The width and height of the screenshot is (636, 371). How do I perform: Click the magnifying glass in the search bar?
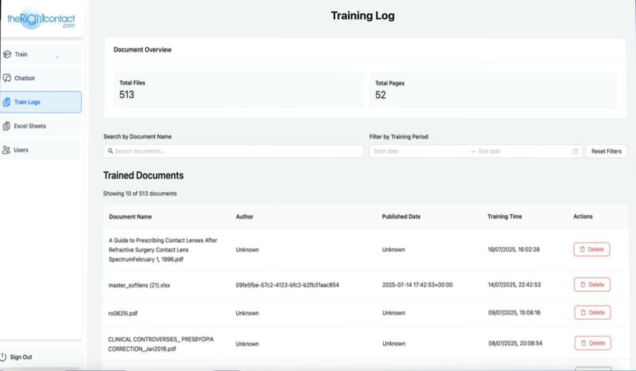point(110,151)
